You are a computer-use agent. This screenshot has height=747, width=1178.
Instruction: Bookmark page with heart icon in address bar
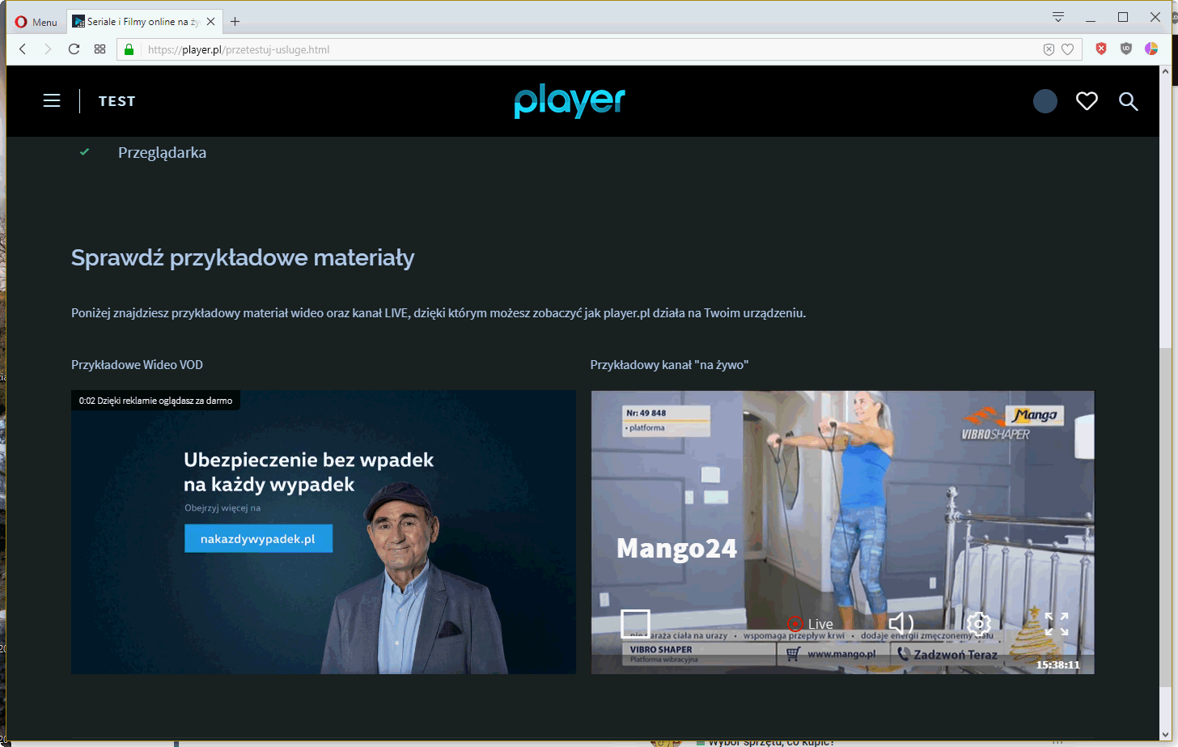pyautogui.click(x=1067, y=49)
